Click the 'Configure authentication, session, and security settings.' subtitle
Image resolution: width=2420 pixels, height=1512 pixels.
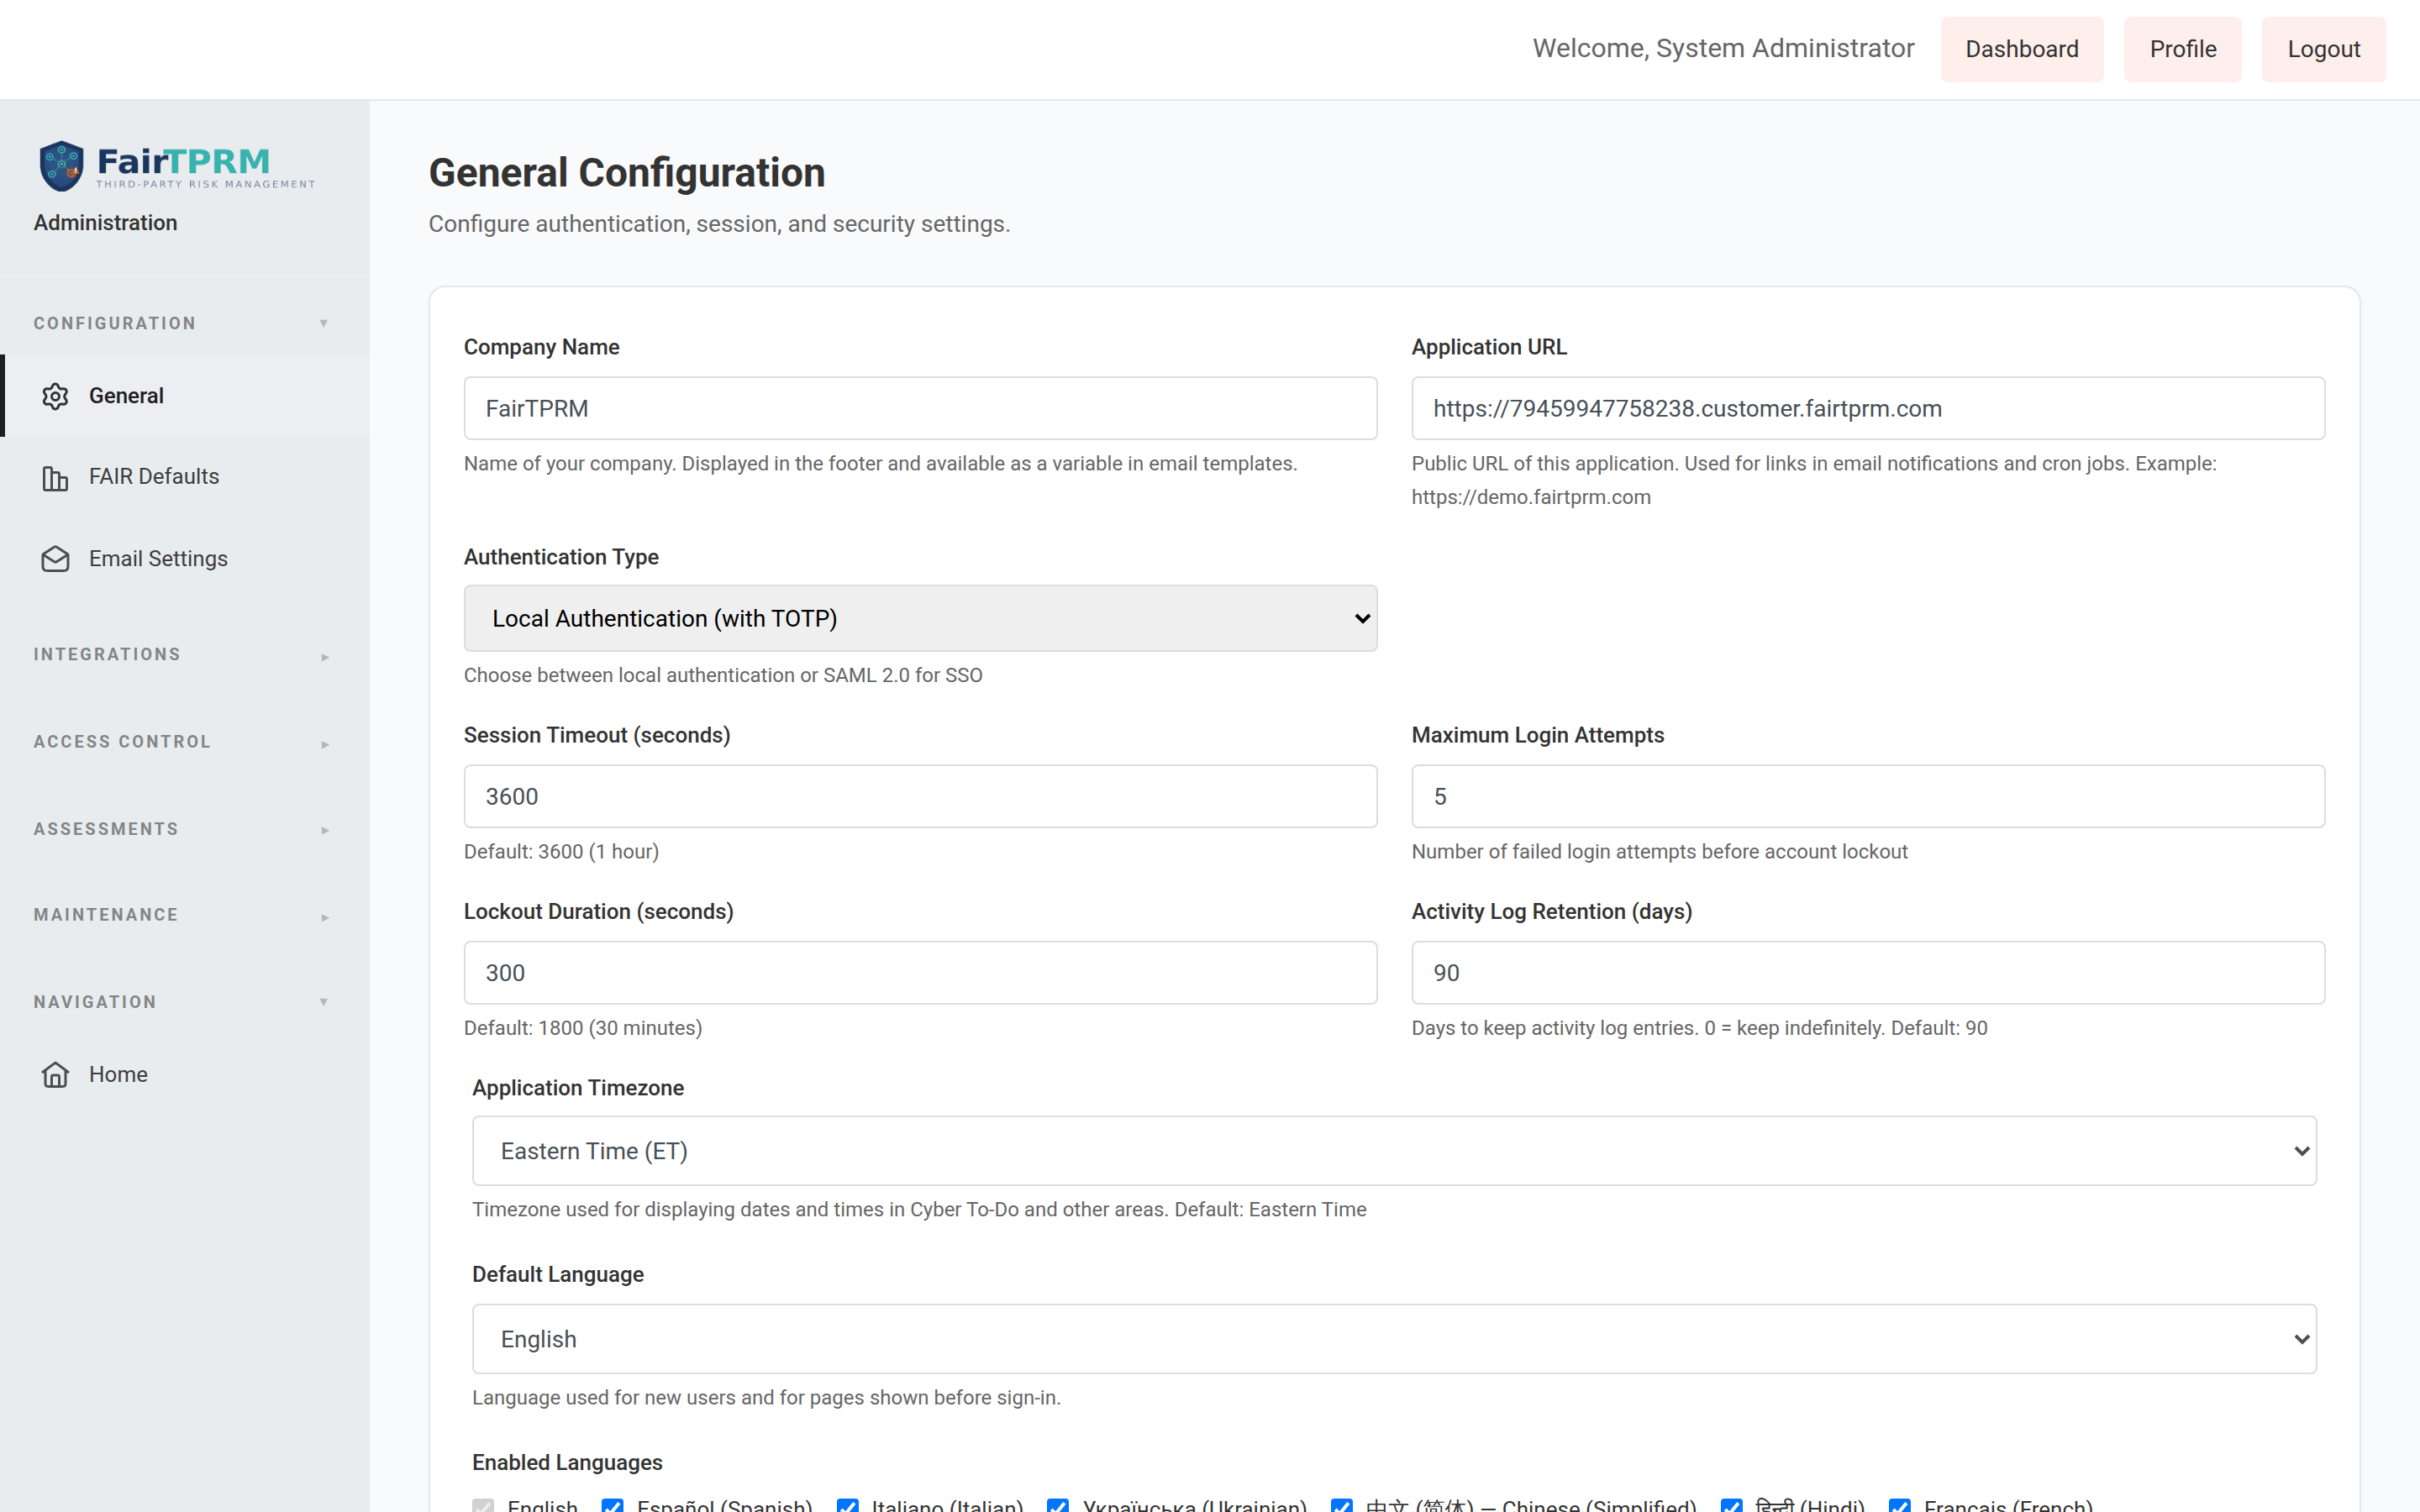[x=719, y=224]
